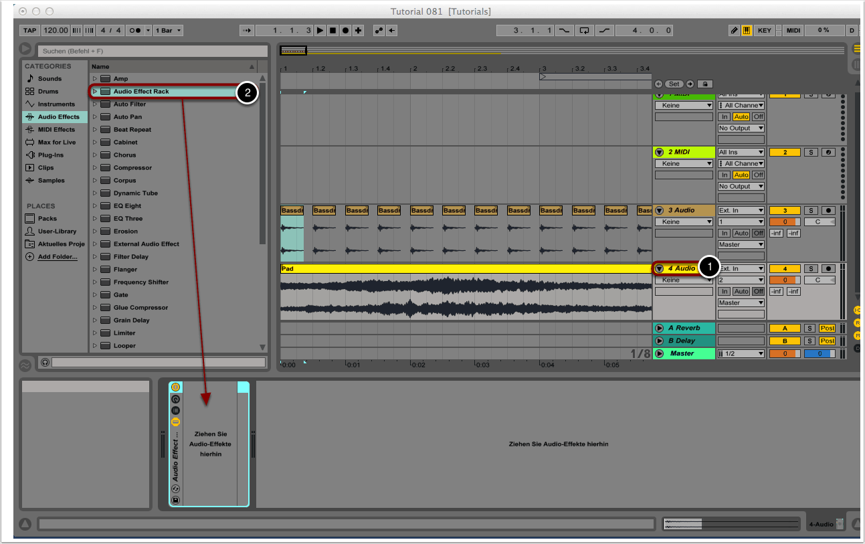Viewport: 865px width, 544px height.
Task: Toggle the Draw Mode pencil icon
Action: (x=735, y=31)
